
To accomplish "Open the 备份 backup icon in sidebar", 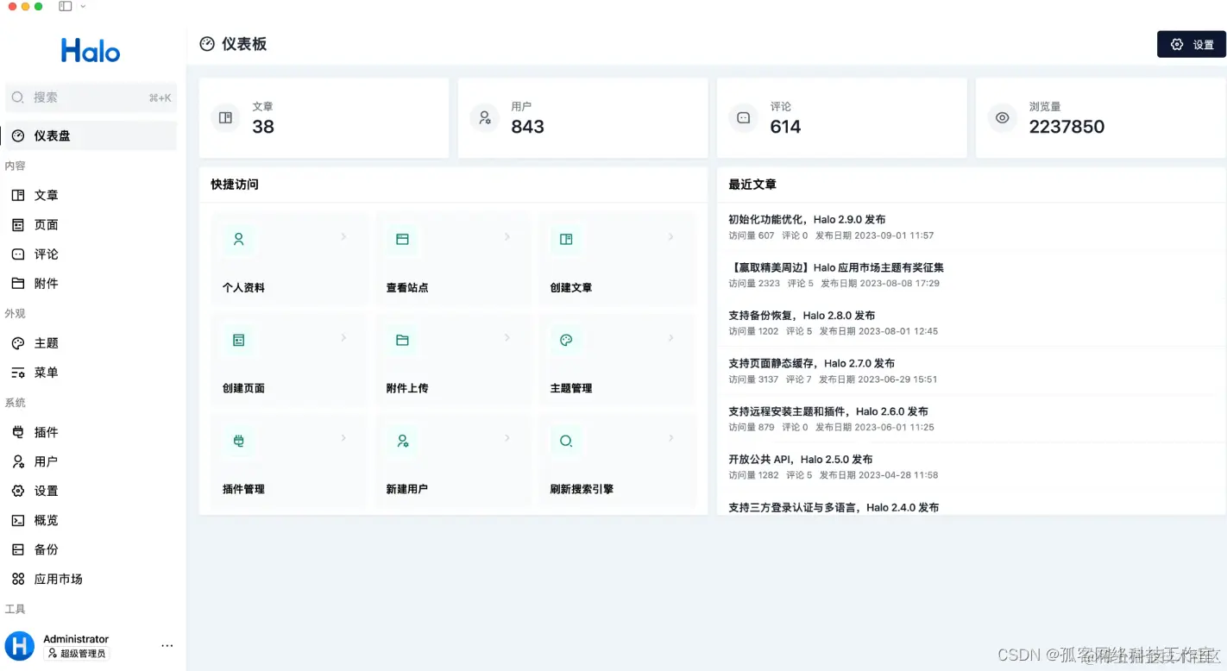I will [17, 549].
